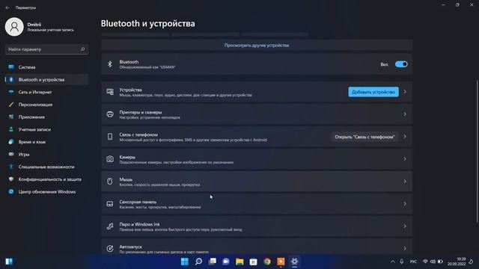
Task: Expand the Устройства row chevron
Action: (405, 92)
